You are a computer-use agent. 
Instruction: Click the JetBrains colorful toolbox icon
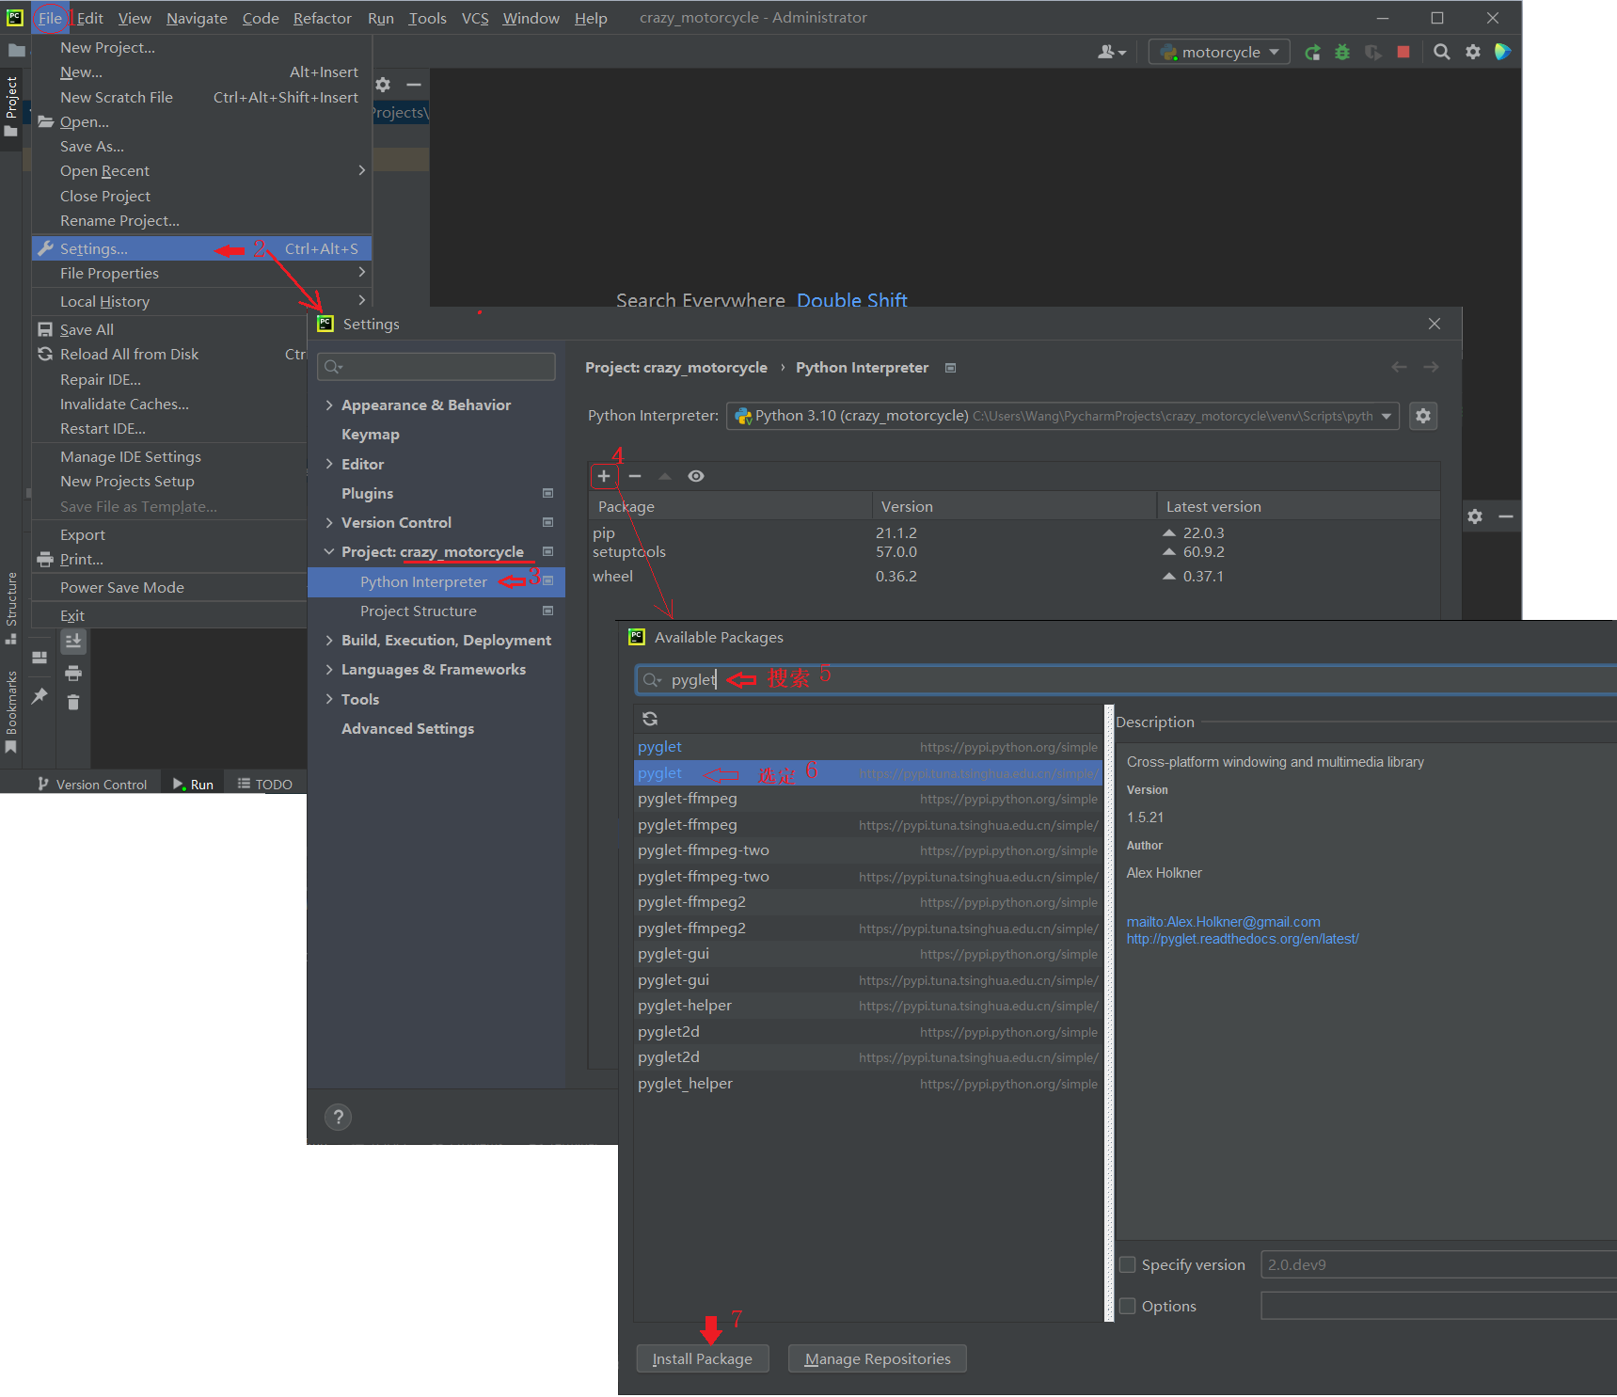point(1502,52)
